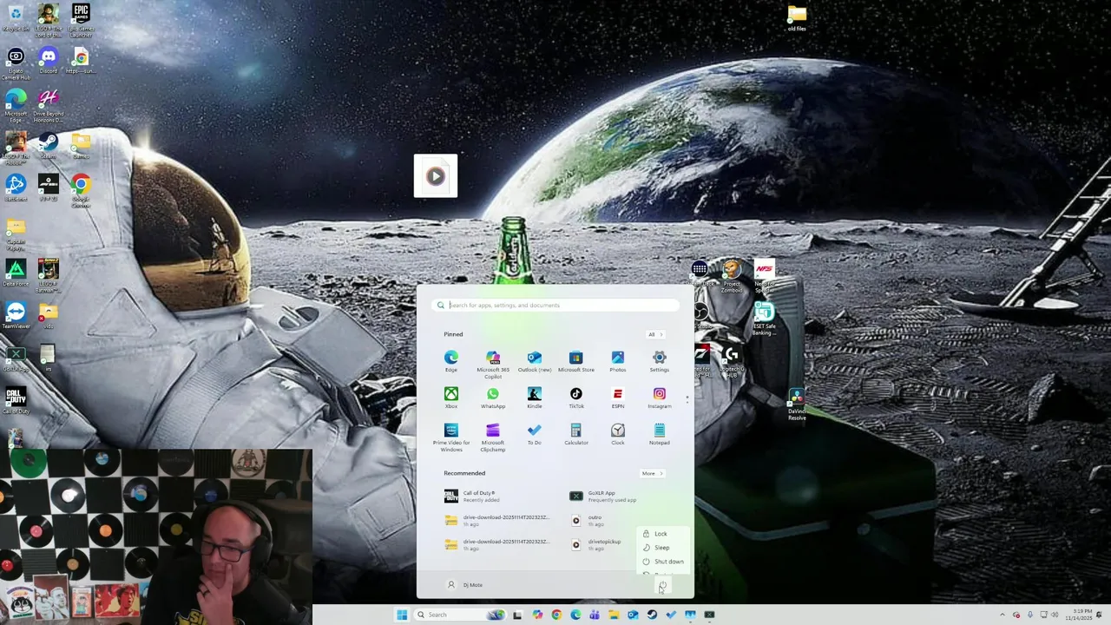Viewport: 1111px width, 625px height.
Task: Open the Kindle pinned app
Action: [x=535, y=398]
